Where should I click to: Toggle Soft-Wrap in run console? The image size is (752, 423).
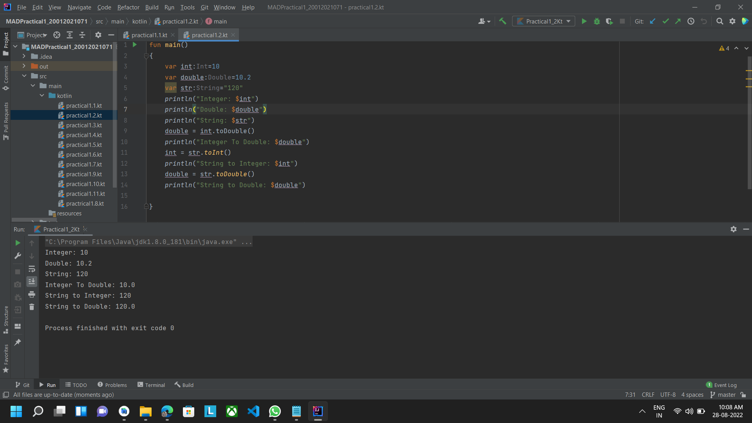pyautogui.click(x=32, y=269)
